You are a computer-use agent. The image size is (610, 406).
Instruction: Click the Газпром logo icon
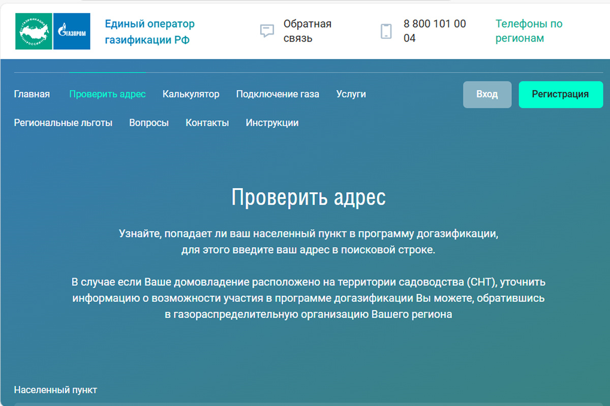coord(72,31)
